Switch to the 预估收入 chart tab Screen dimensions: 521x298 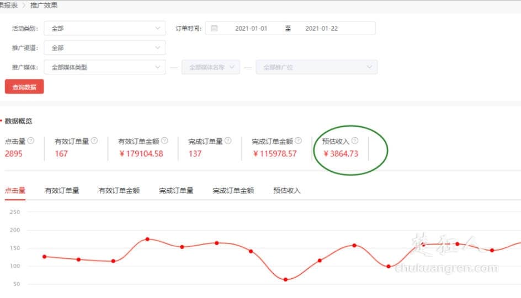click(287, 191)
